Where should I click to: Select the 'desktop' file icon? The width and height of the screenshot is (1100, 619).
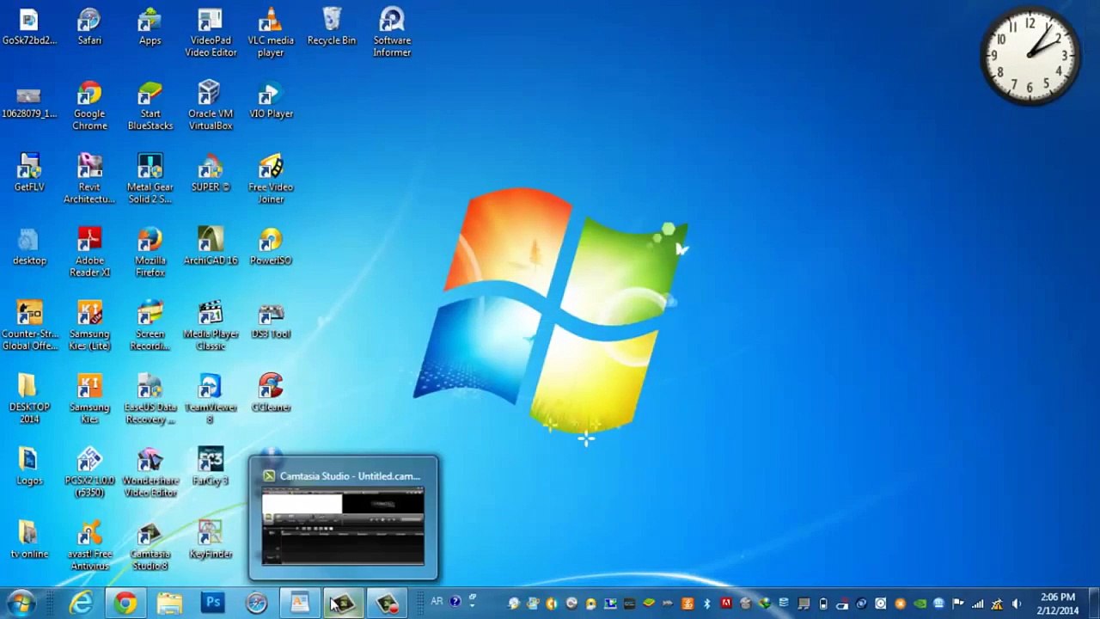click(x=29, y=246)
